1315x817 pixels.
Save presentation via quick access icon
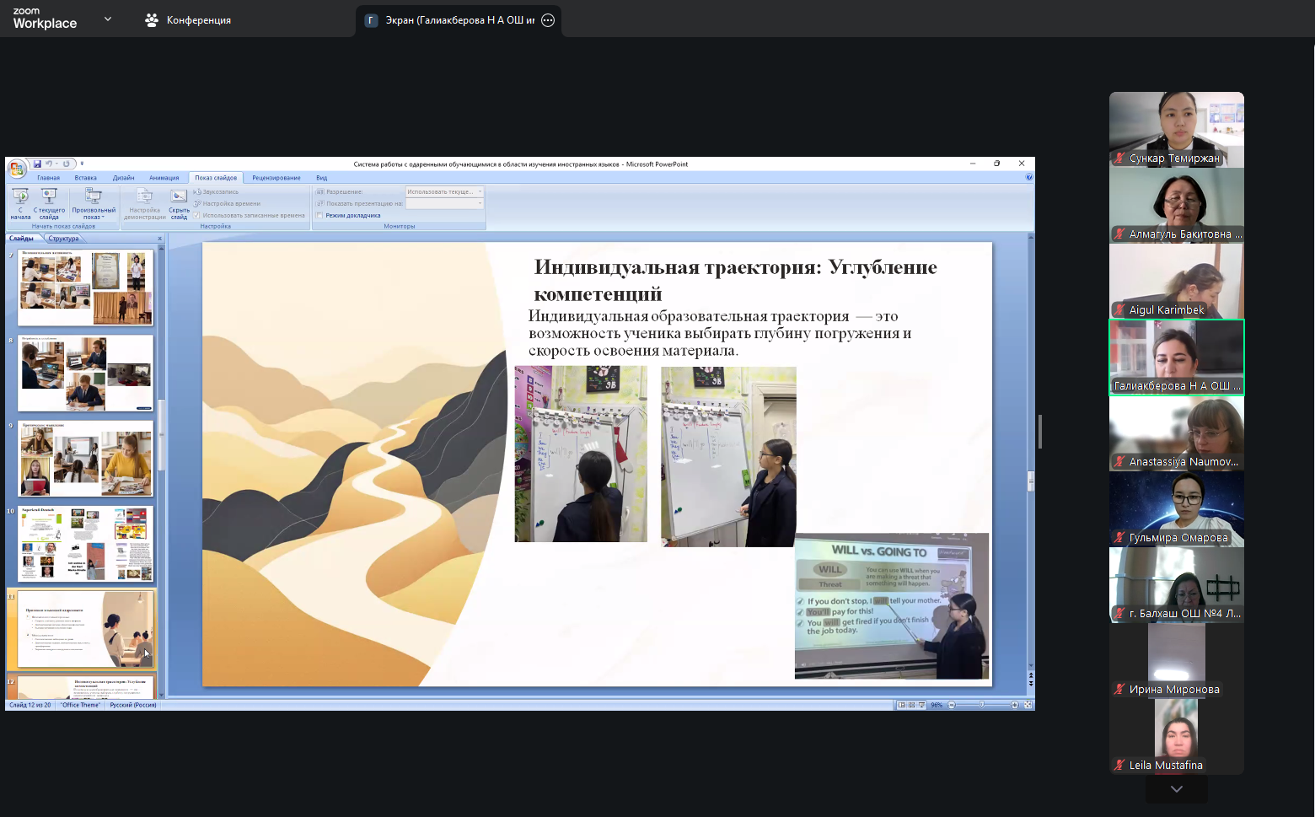[x=37, y=164]
